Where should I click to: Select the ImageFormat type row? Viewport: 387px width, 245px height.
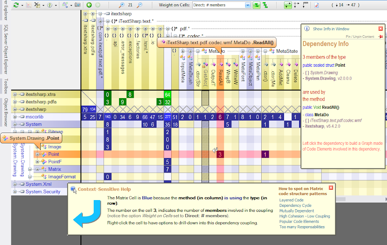pyautogui.click(x=57, y=177)
